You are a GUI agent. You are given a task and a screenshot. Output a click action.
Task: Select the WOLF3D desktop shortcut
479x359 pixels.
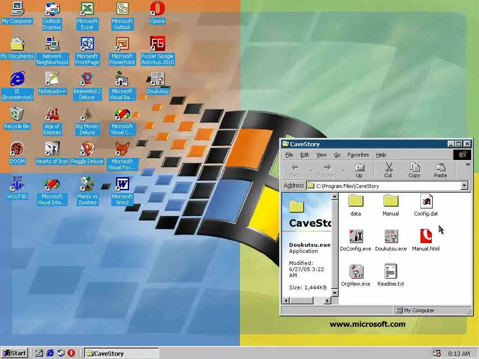pos(17,188)
